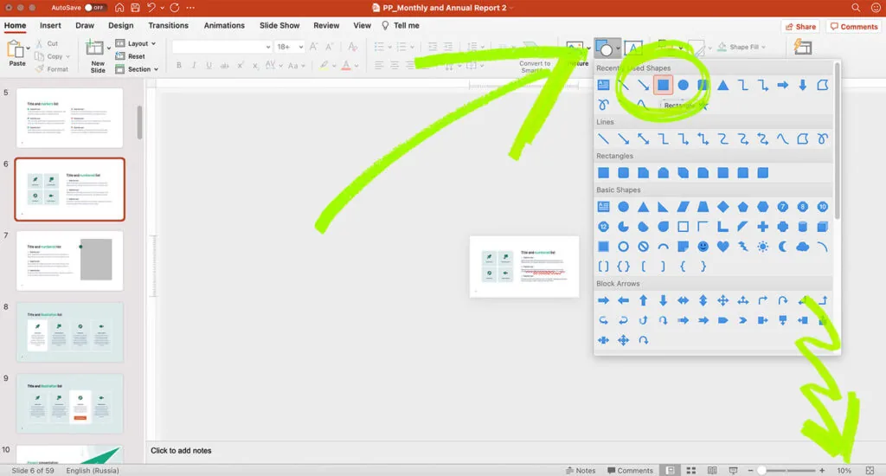886x476 pixels.
Task: Select Rounded Rectangle in Rectangles section
Action: click(623, 173)
